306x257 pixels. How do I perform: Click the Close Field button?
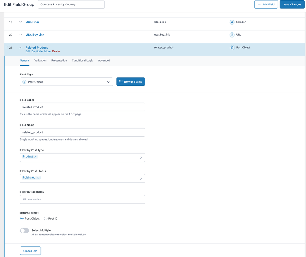point(30,251)
